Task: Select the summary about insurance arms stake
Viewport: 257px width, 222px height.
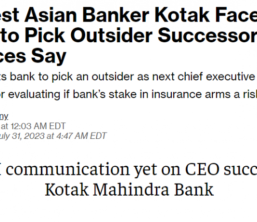Action: (128, 94)
